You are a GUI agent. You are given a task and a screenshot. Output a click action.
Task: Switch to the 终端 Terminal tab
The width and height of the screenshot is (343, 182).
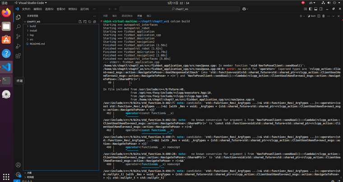coord(139,16)
